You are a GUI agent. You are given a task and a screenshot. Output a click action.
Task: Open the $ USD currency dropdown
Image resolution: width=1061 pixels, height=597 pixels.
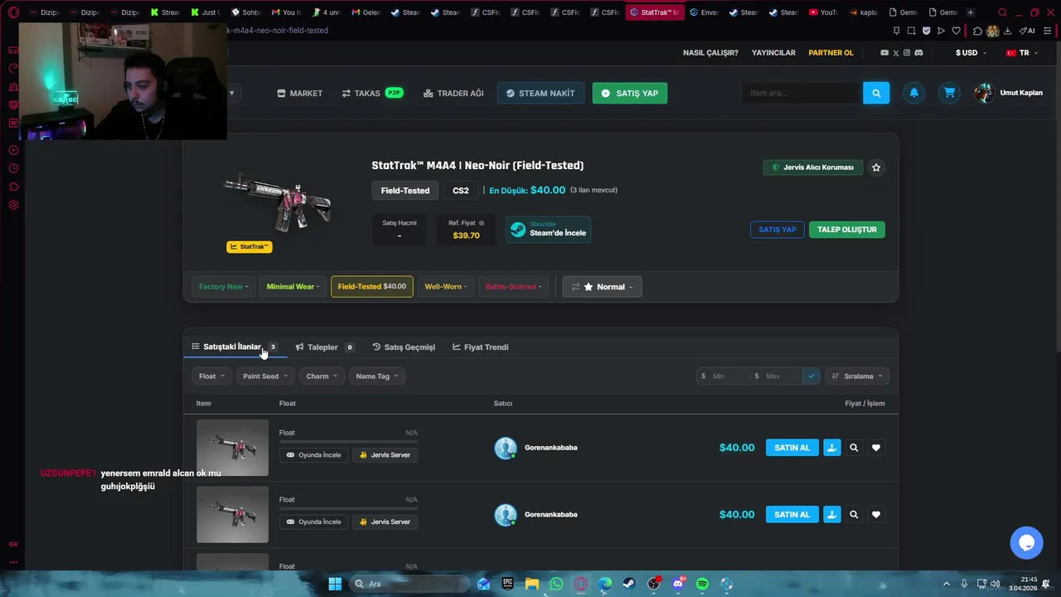[x=971, y=53]
